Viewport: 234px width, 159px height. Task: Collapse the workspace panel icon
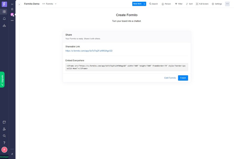pyautogui.click(x=12, y=4)
